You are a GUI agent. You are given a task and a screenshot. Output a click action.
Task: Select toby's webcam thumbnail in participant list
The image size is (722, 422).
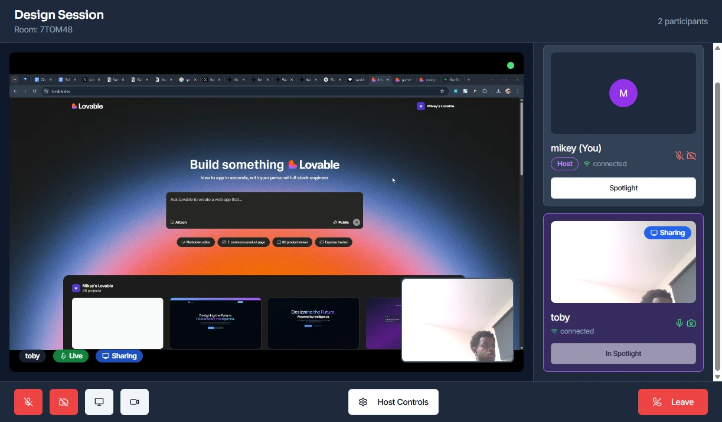pyautogui.click(x=623, y=262)
